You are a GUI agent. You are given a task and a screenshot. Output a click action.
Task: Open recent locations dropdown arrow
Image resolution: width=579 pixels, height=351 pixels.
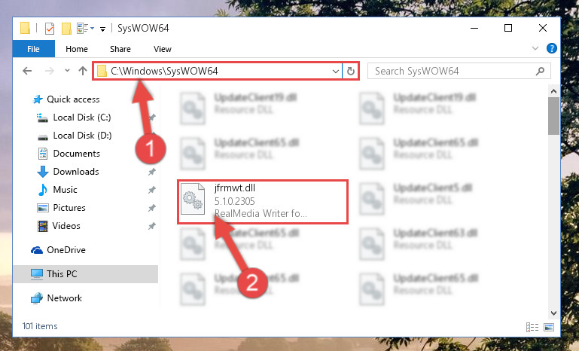click(x=67, y=70)
